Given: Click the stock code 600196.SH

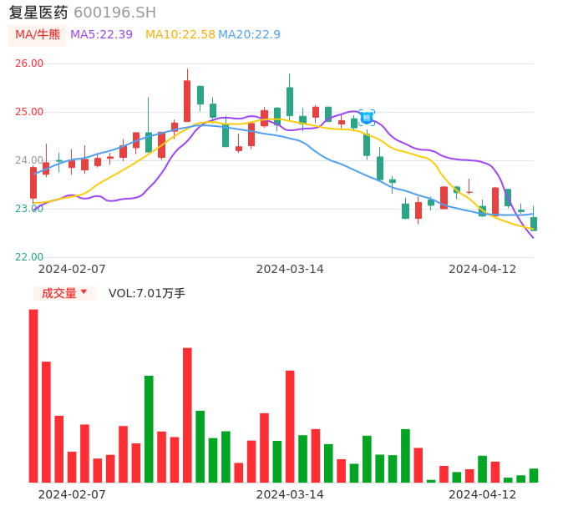Looking at the screenshot, I should coord(114,13).
